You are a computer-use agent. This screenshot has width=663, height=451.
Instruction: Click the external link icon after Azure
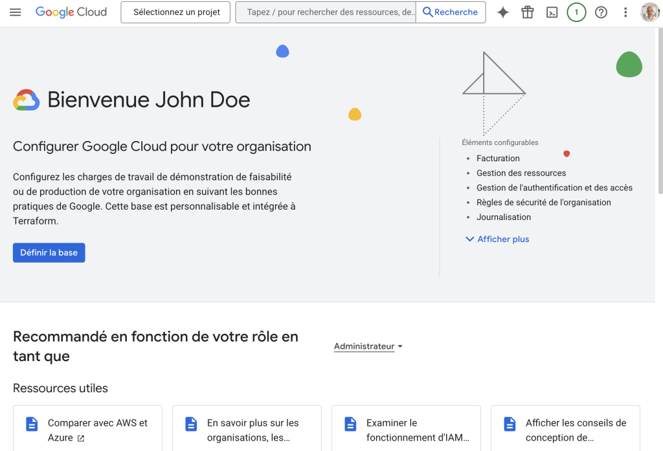pyautogui.click(x=81, y=438)
